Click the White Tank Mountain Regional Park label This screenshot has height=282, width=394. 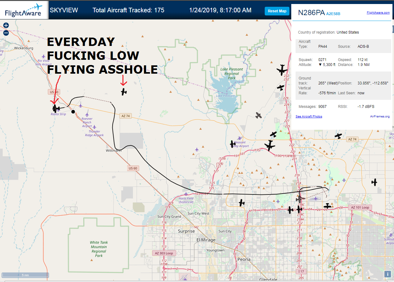(x=99, y=249)
